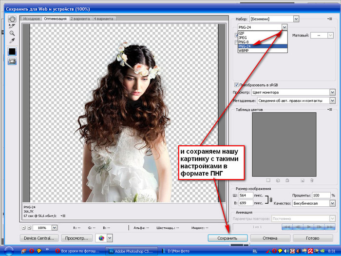Switch to the Оптимизация tab

tap(55, 19)
